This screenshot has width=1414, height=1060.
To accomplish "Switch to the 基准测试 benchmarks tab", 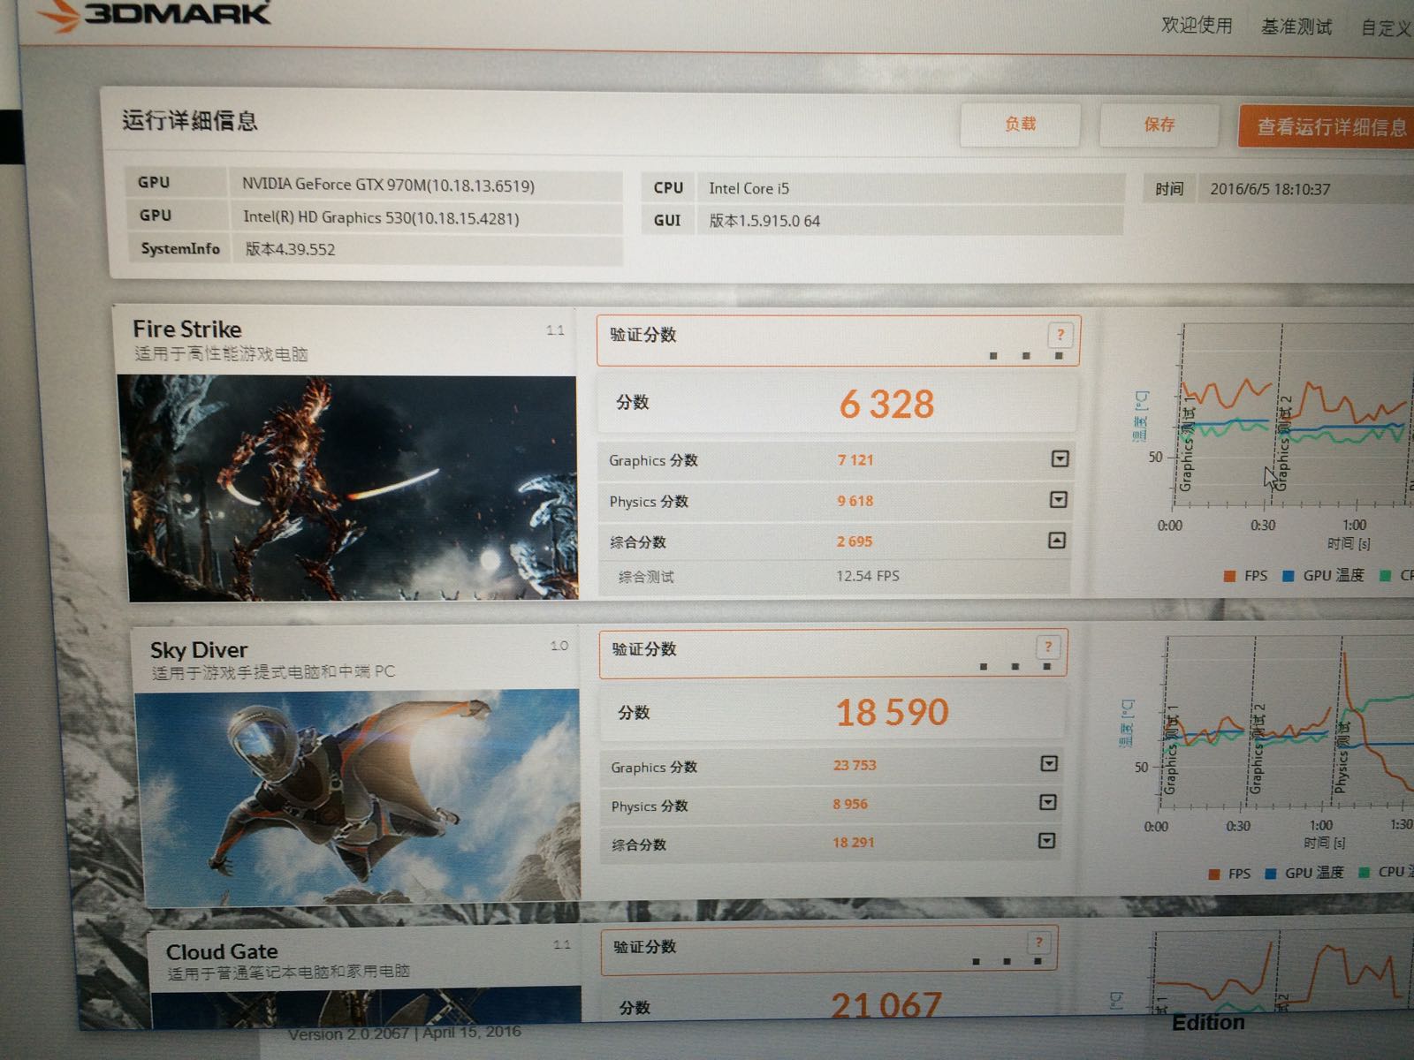I will point(1296,26).
